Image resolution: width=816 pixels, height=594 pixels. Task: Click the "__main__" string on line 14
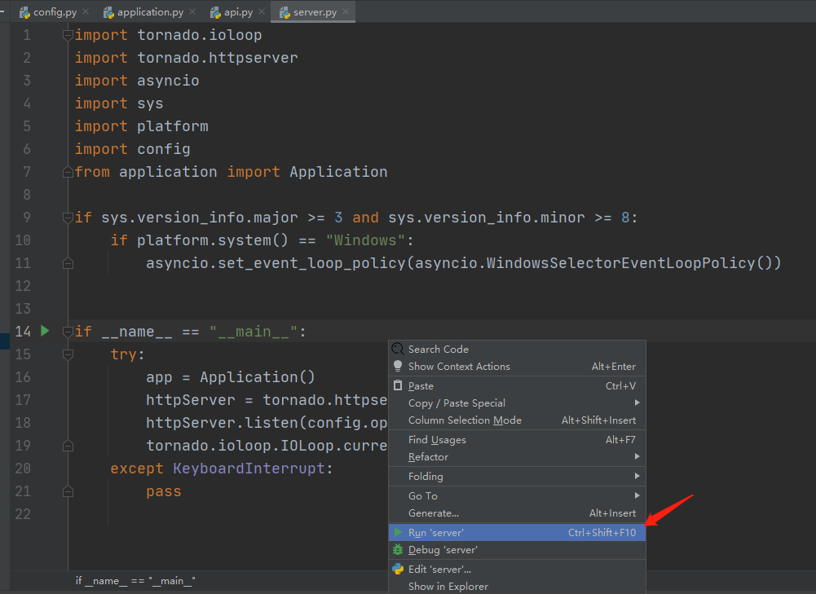click(254, 332)
